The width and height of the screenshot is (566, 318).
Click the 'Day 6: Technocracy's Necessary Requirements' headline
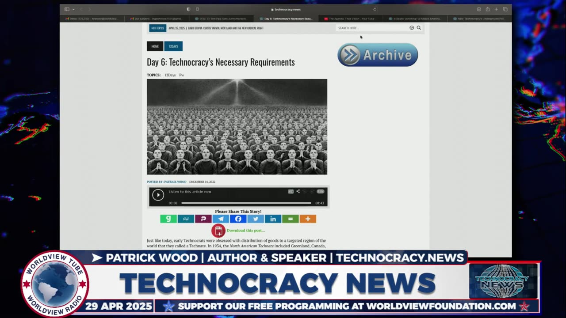(221, 62)
